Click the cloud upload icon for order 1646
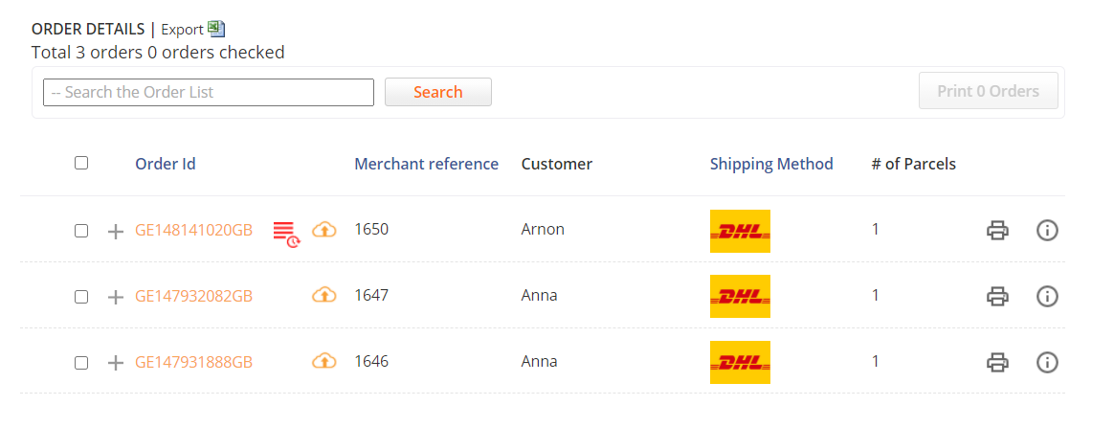1114x428 pixels. [325, 361]
